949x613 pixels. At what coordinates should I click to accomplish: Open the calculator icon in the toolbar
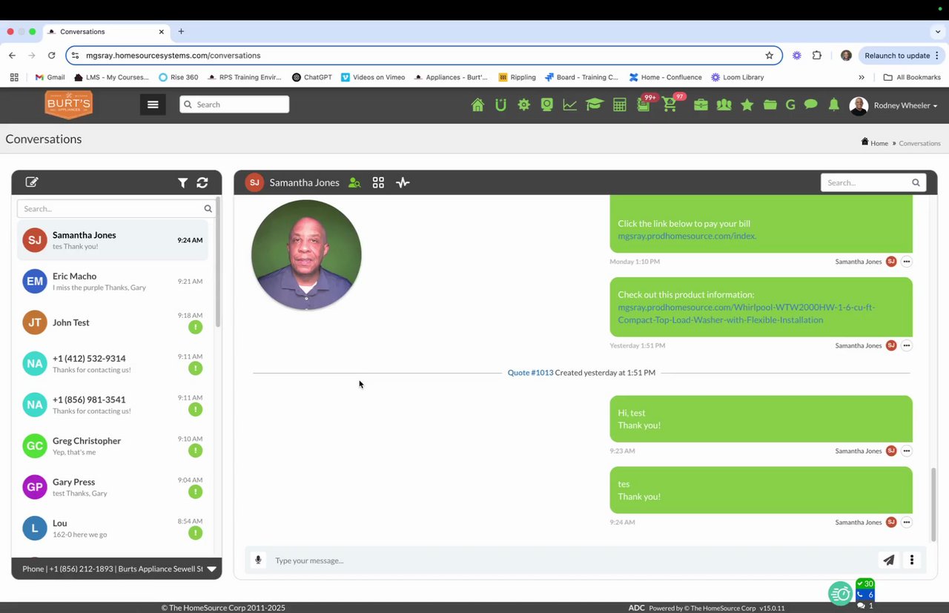pyautogui.click(x=620, y=105)
